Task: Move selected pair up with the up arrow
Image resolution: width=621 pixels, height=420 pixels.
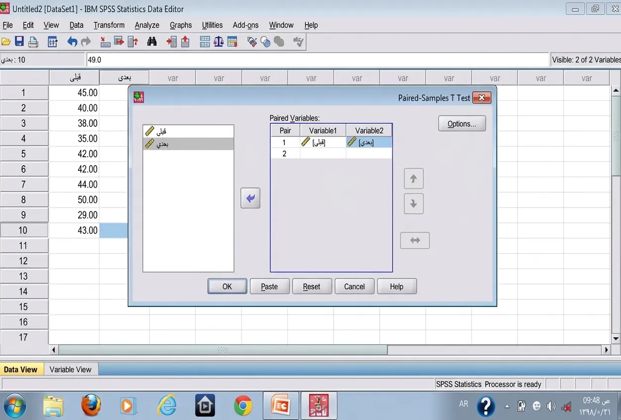Action: click(413, 179)
